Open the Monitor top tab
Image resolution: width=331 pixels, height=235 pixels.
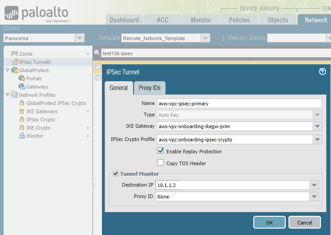[x=201, y=20]
